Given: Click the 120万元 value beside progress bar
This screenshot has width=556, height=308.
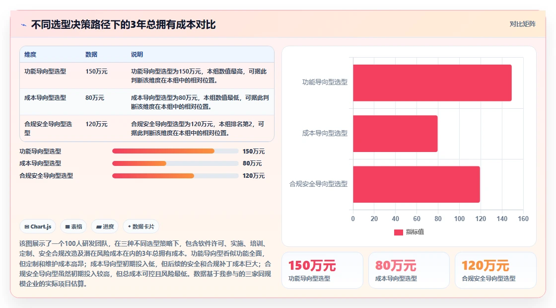Looking at the screenshot, I should tap(254, 176).
